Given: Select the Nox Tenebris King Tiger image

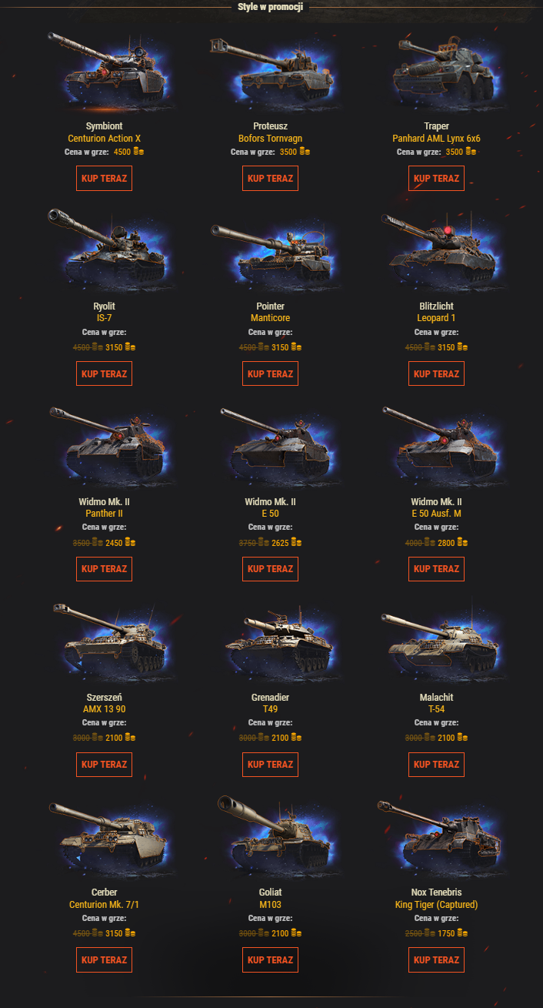Looking at the screenshot, I should 438,833.
